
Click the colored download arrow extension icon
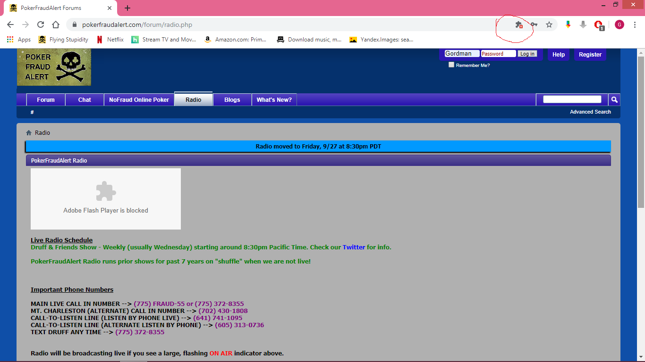568,25
